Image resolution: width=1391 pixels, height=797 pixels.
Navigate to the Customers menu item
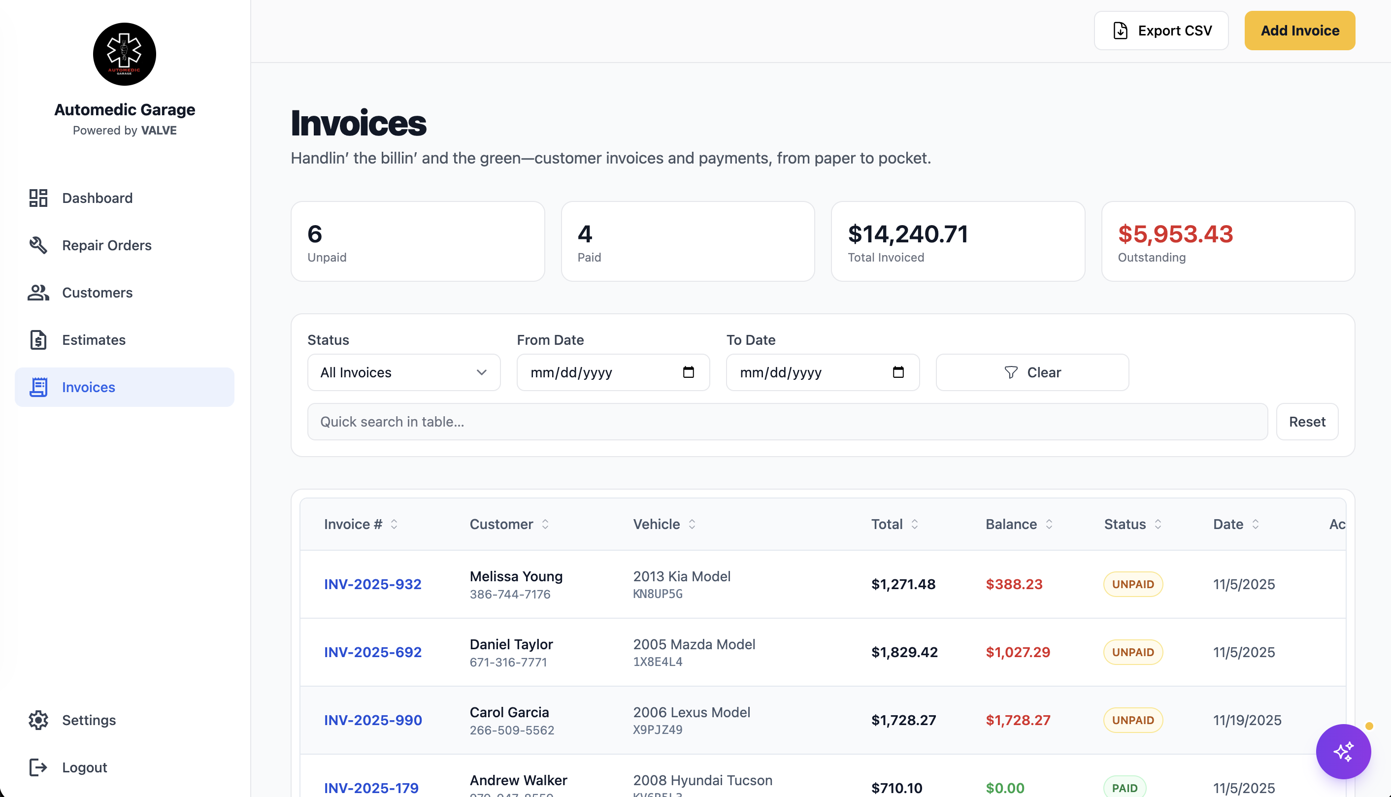pyautogui.click(x=97, y=293)
